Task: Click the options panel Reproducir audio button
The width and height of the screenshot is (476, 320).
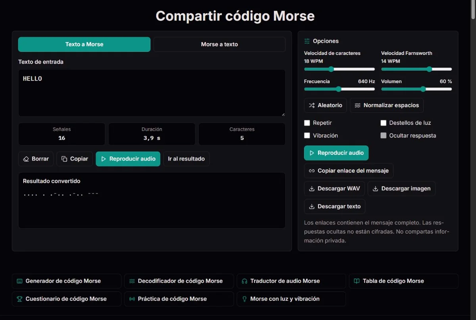Action: pyautogui.click(x=336, y=153)
